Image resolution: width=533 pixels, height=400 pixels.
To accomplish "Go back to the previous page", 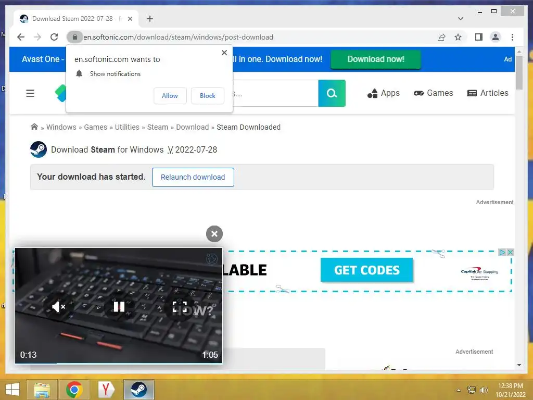I will pos(21,37).
